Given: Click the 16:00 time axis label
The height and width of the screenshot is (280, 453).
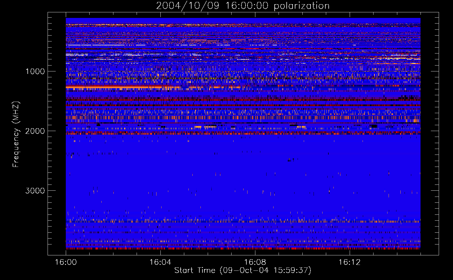Looking at the screenshot, I should [x=66, y=262].
